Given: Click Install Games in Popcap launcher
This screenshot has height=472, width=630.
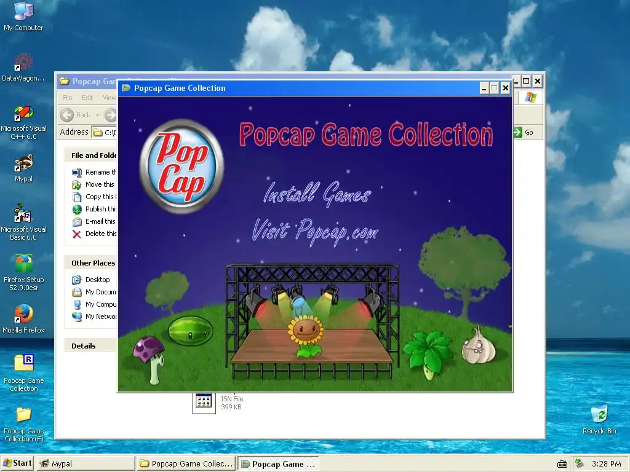Looking at the screenshot, I should (x=317, y=194).
